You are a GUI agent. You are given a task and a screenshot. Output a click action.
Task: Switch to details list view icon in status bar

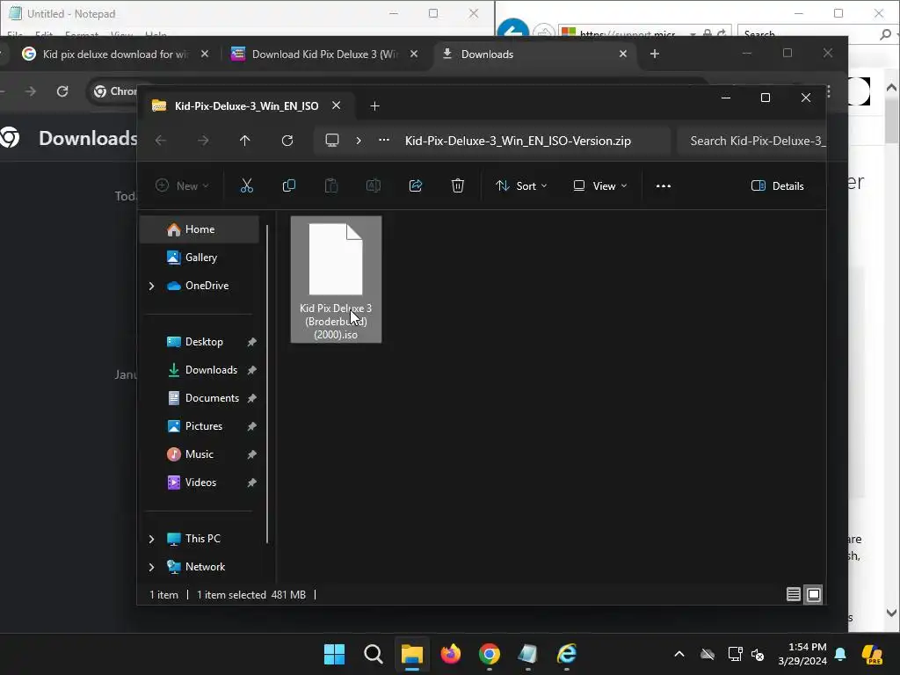[x=794, y=595]
